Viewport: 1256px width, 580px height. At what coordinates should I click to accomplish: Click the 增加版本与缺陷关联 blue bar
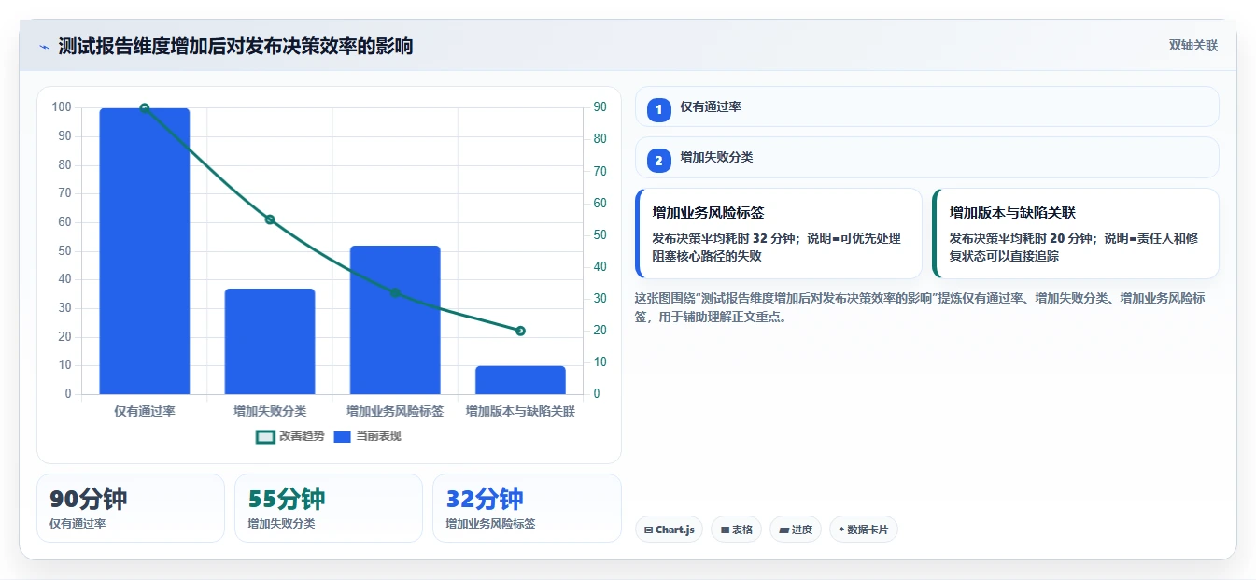520,380
